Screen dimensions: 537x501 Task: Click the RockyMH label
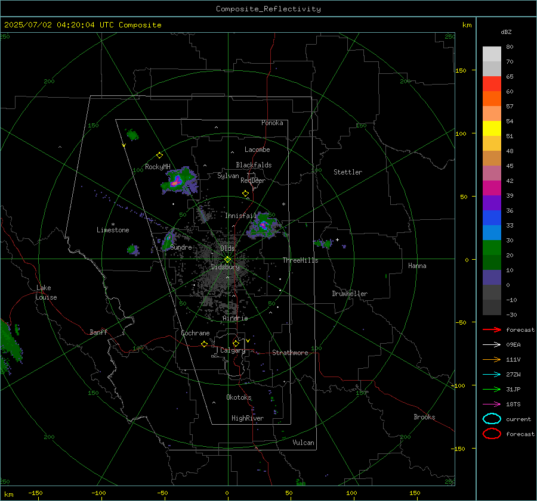click(158, 167)
